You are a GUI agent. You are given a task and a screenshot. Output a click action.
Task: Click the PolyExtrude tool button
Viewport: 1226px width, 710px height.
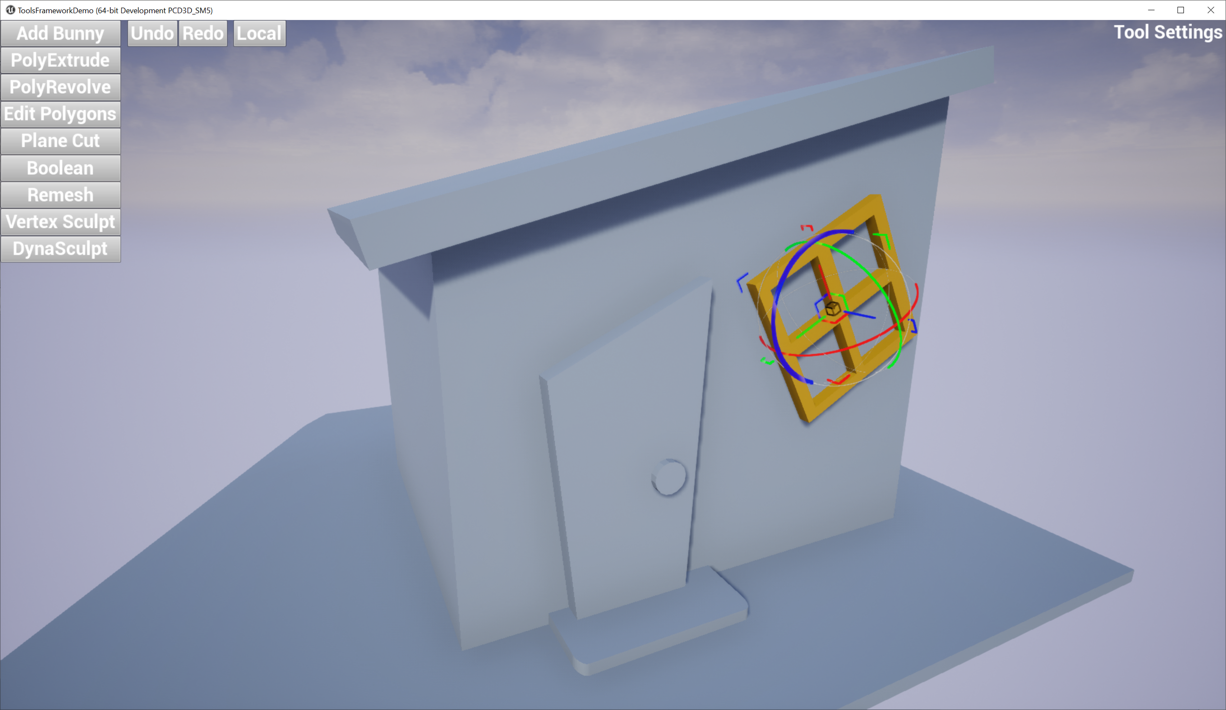[60, 59]
